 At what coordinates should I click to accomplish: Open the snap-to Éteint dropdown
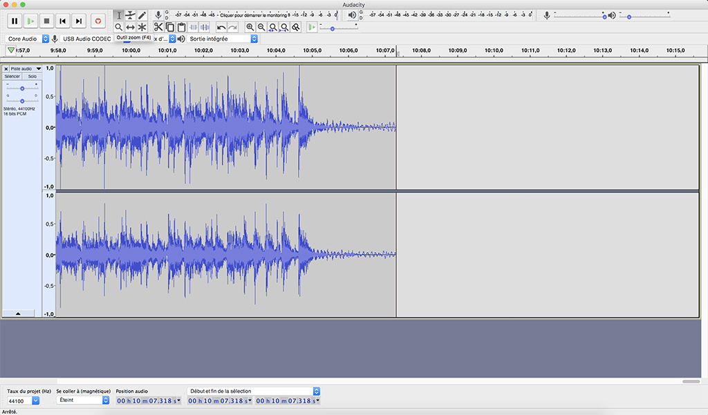[83, 400]
